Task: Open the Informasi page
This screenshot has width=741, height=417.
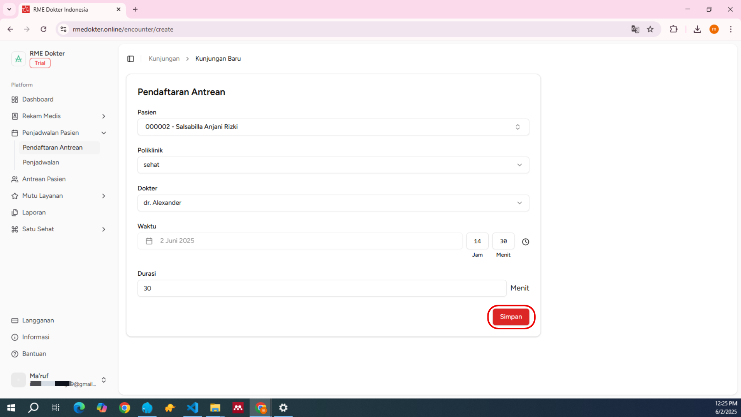Action: pos(36,337)
